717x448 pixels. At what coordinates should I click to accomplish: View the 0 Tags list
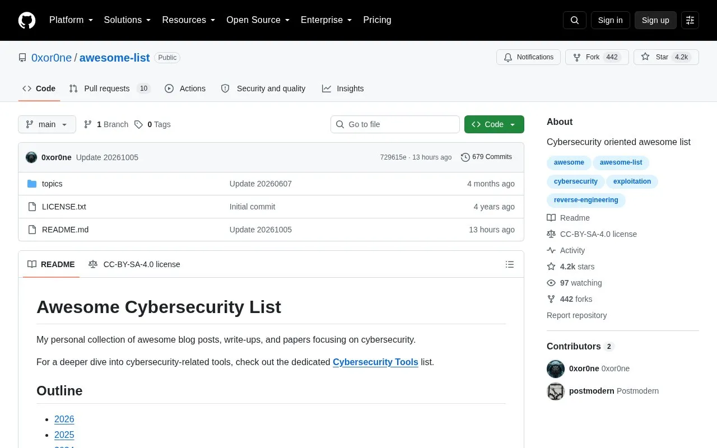click(152, 124)
